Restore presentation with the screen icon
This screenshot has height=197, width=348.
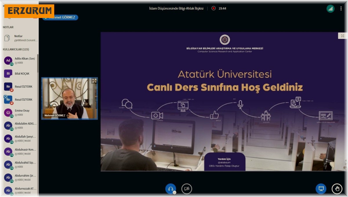pos(321,188)
